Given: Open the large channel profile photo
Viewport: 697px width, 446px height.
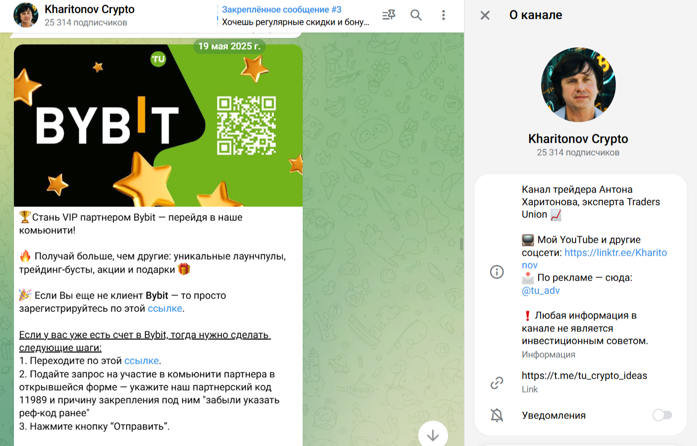Looking at the screenshot, I should point(578,85).
